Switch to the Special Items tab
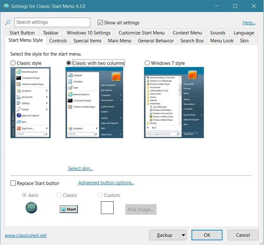 point(87,41)
